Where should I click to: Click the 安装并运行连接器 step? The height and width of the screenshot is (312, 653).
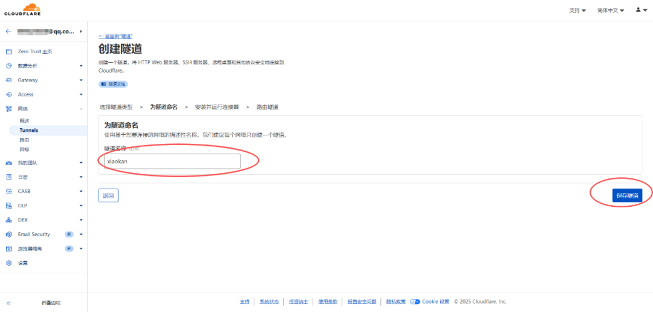pos(217,107)
